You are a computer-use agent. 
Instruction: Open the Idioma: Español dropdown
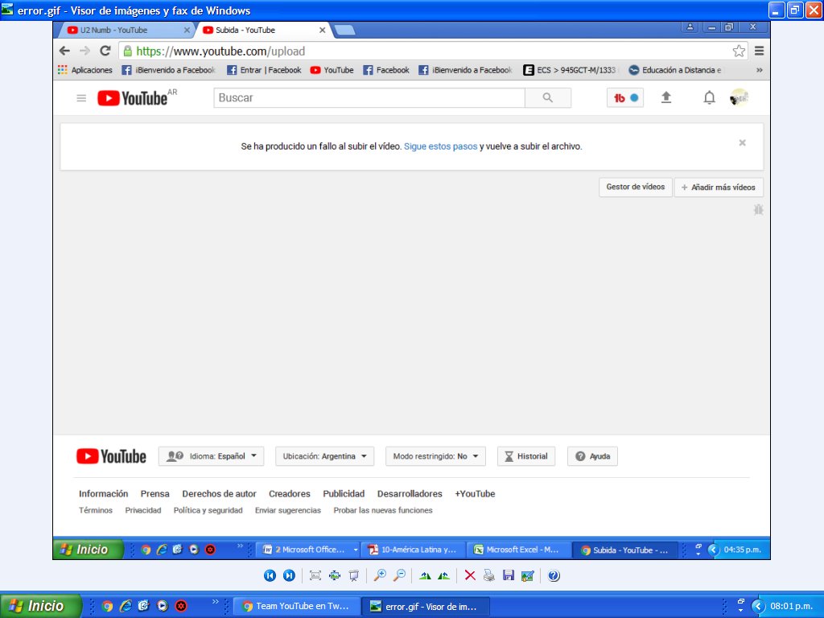[212, 456]
